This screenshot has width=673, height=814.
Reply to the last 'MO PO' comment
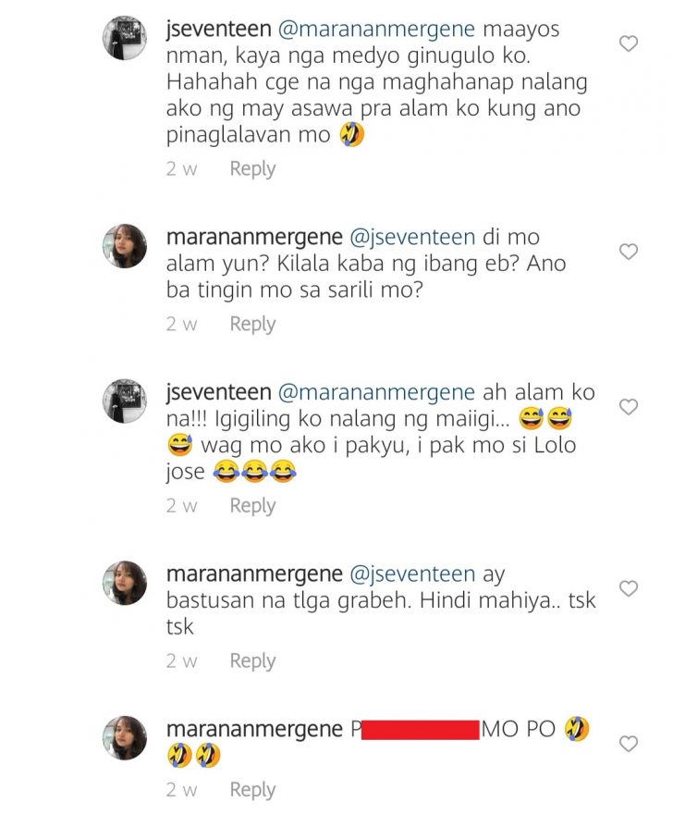point(252,790)
